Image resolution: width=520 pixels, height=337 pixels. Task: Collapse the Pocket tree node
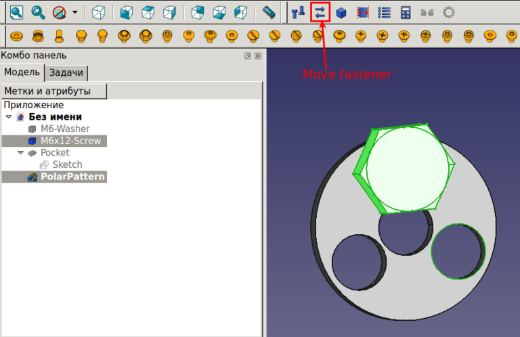[x=21, y=152]
